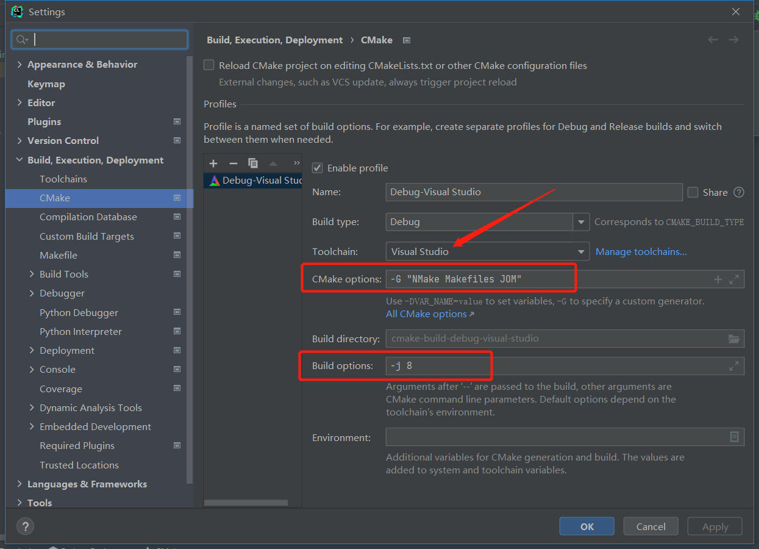The height and width of the screenshot is (549, 759).
Task: Click Build, Execution, Deployment breadcrumb
Action: coord(275,40)
